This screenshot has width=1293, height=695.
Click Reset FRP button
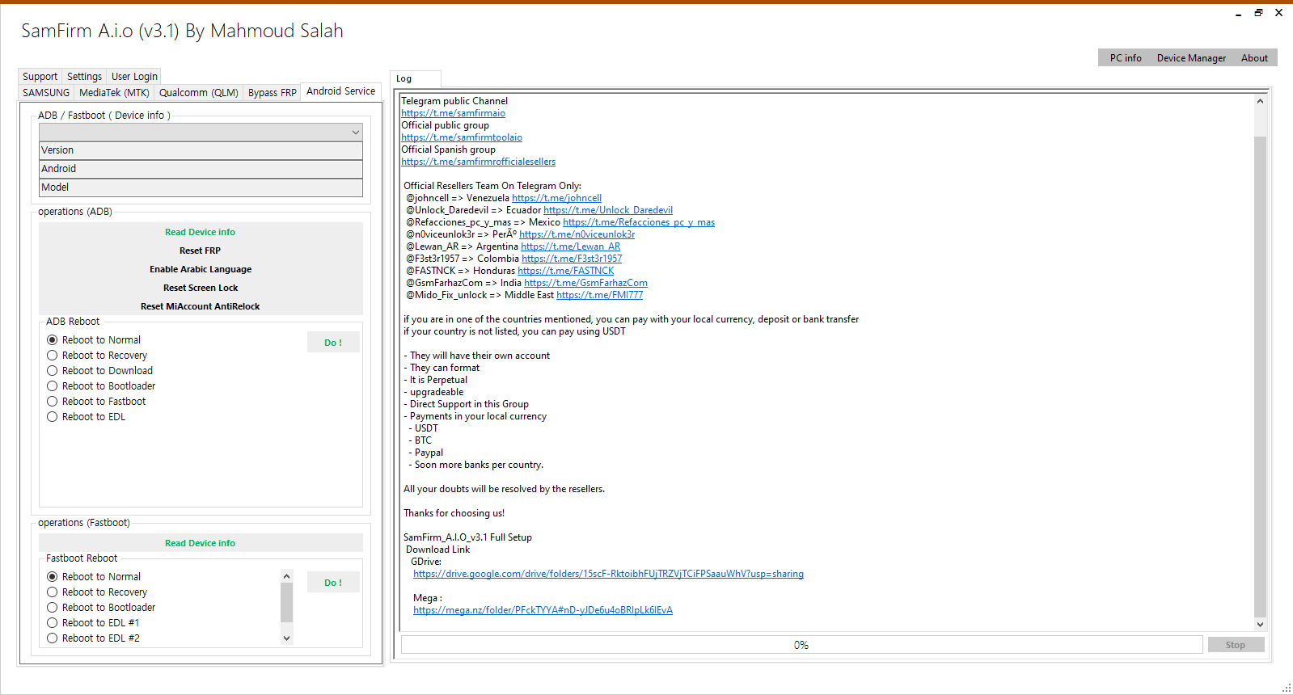pos(201,251)
